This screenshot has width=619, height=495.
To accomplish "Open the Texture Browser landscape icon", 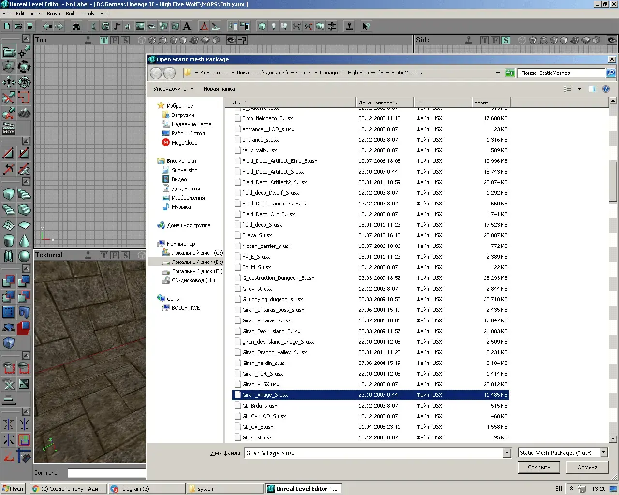I will (x=140, y=27).
